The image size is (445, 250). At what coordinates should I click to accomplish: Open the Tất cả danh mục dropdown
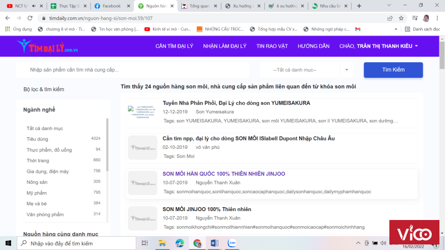tap(305, 70)
